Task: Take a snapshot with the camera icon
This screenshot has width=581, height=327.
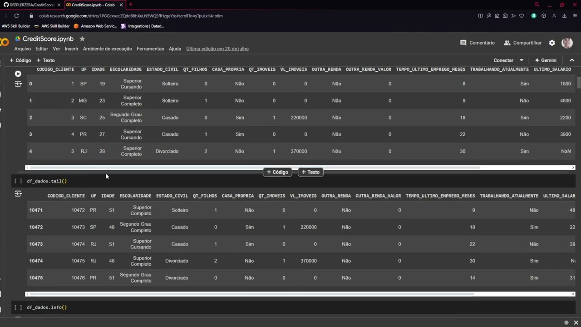Action: point(505,16)
